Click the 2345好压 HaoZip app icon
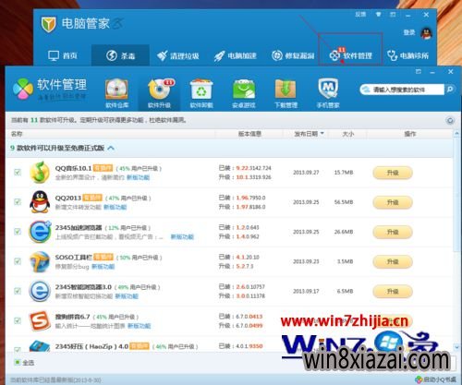Screen dimensions: 462x385 (40, 346)
